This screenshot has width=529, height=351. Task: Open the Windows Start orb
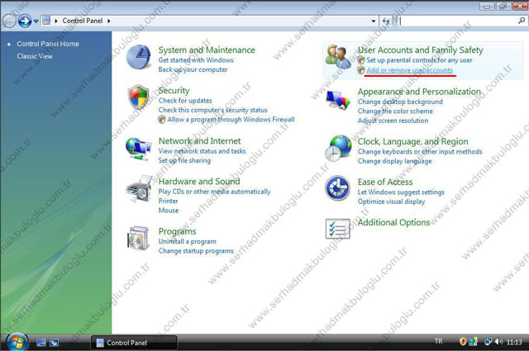(x=17, y=342)
